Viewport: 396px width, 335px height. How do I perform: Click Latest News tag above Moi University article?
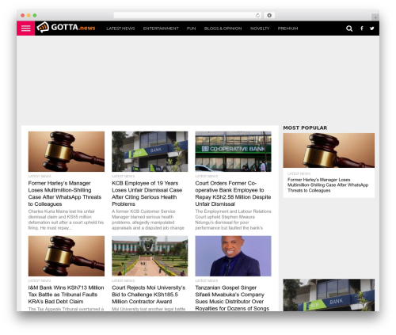123,280
